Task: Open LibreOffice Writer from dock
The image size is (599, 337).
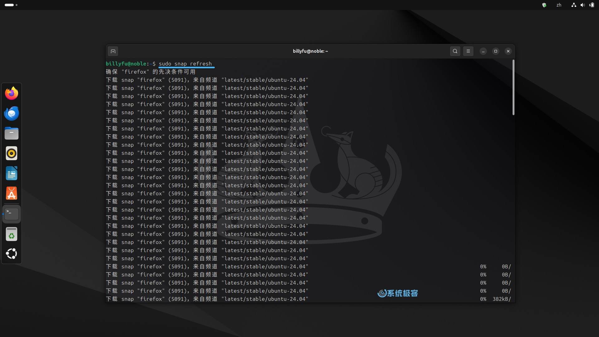Action: pos(12,173)
